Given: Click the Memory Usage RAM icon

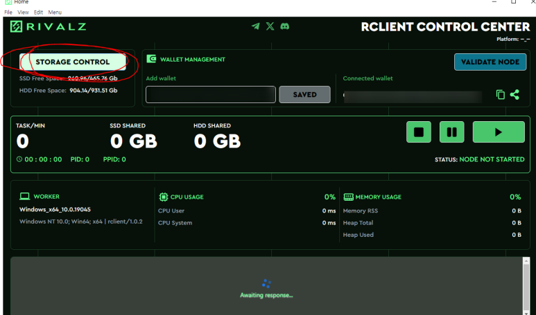Looking at the screenshot, I should click(348, 197).
